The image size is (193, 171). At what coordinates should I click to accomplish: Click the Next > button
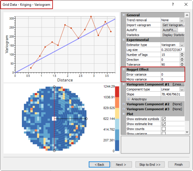click(121, 164)
